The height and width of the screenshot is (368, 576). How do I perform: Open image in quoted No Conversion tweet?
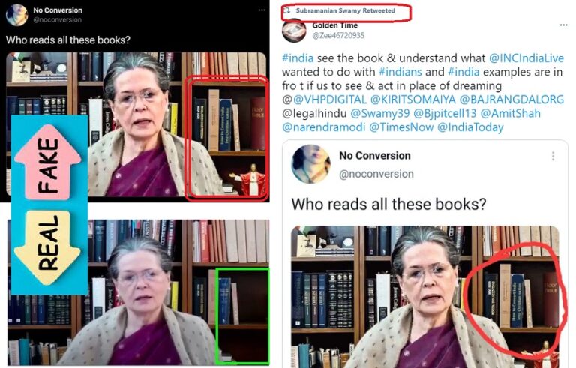pos(425,297)
